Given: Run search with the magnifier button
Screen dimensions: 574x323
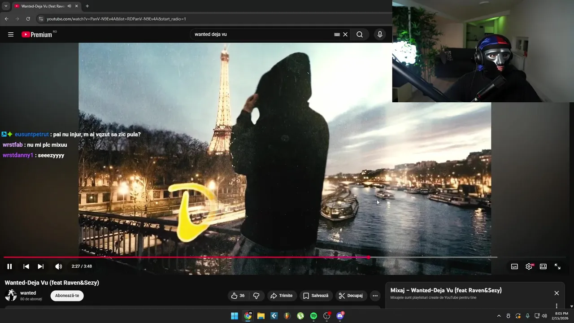Looking at the screenshot, I should click(360, 35).
